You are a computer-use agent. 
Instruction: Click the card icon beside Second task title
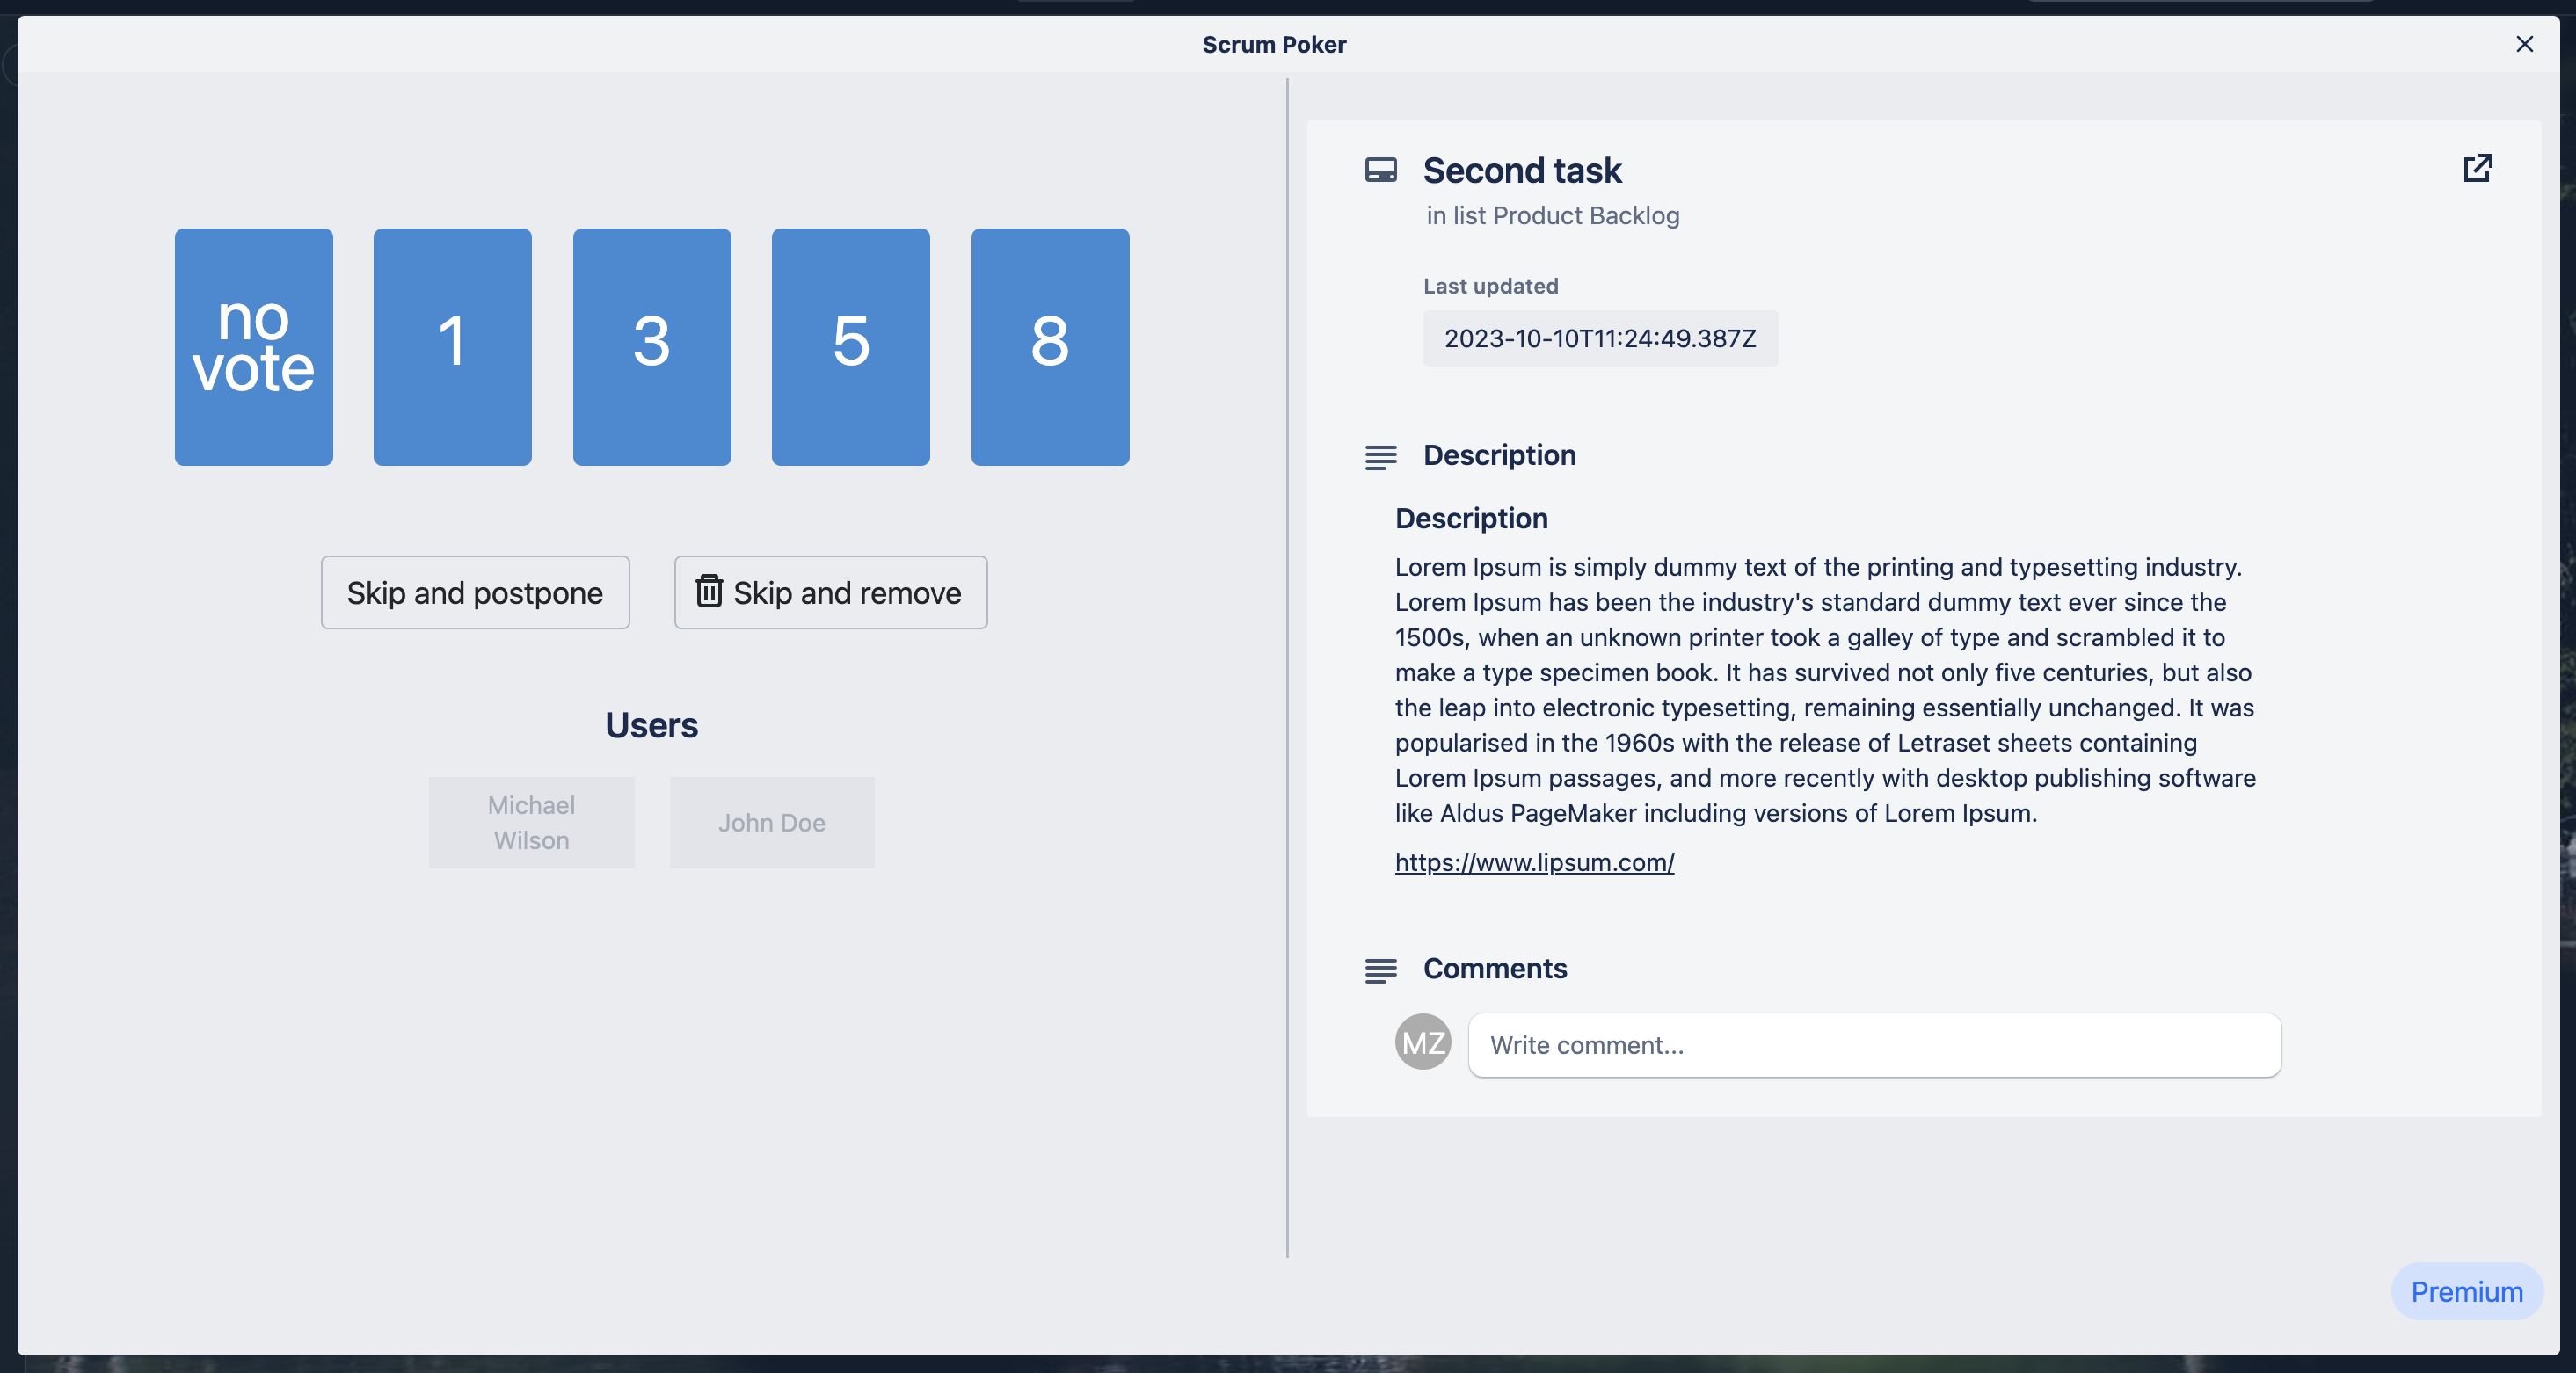(x=1382, y=169)
